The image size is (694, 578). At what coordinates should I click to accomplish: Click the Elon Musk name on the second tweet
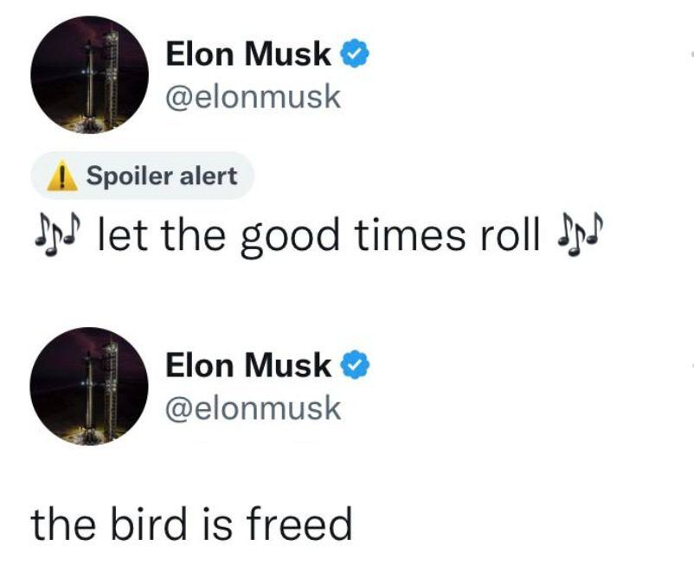pos(248,365)
